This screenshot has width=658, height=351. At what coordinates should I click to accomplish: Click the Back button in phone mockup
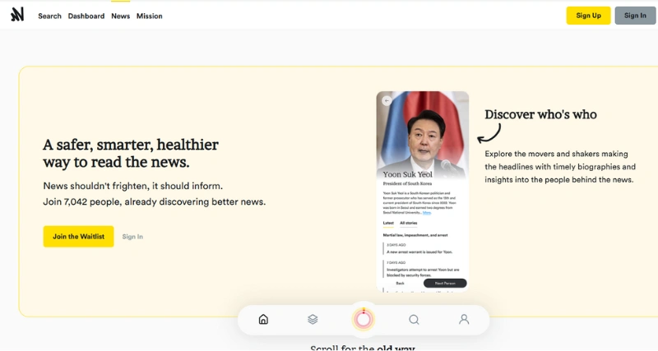point(400,284)
